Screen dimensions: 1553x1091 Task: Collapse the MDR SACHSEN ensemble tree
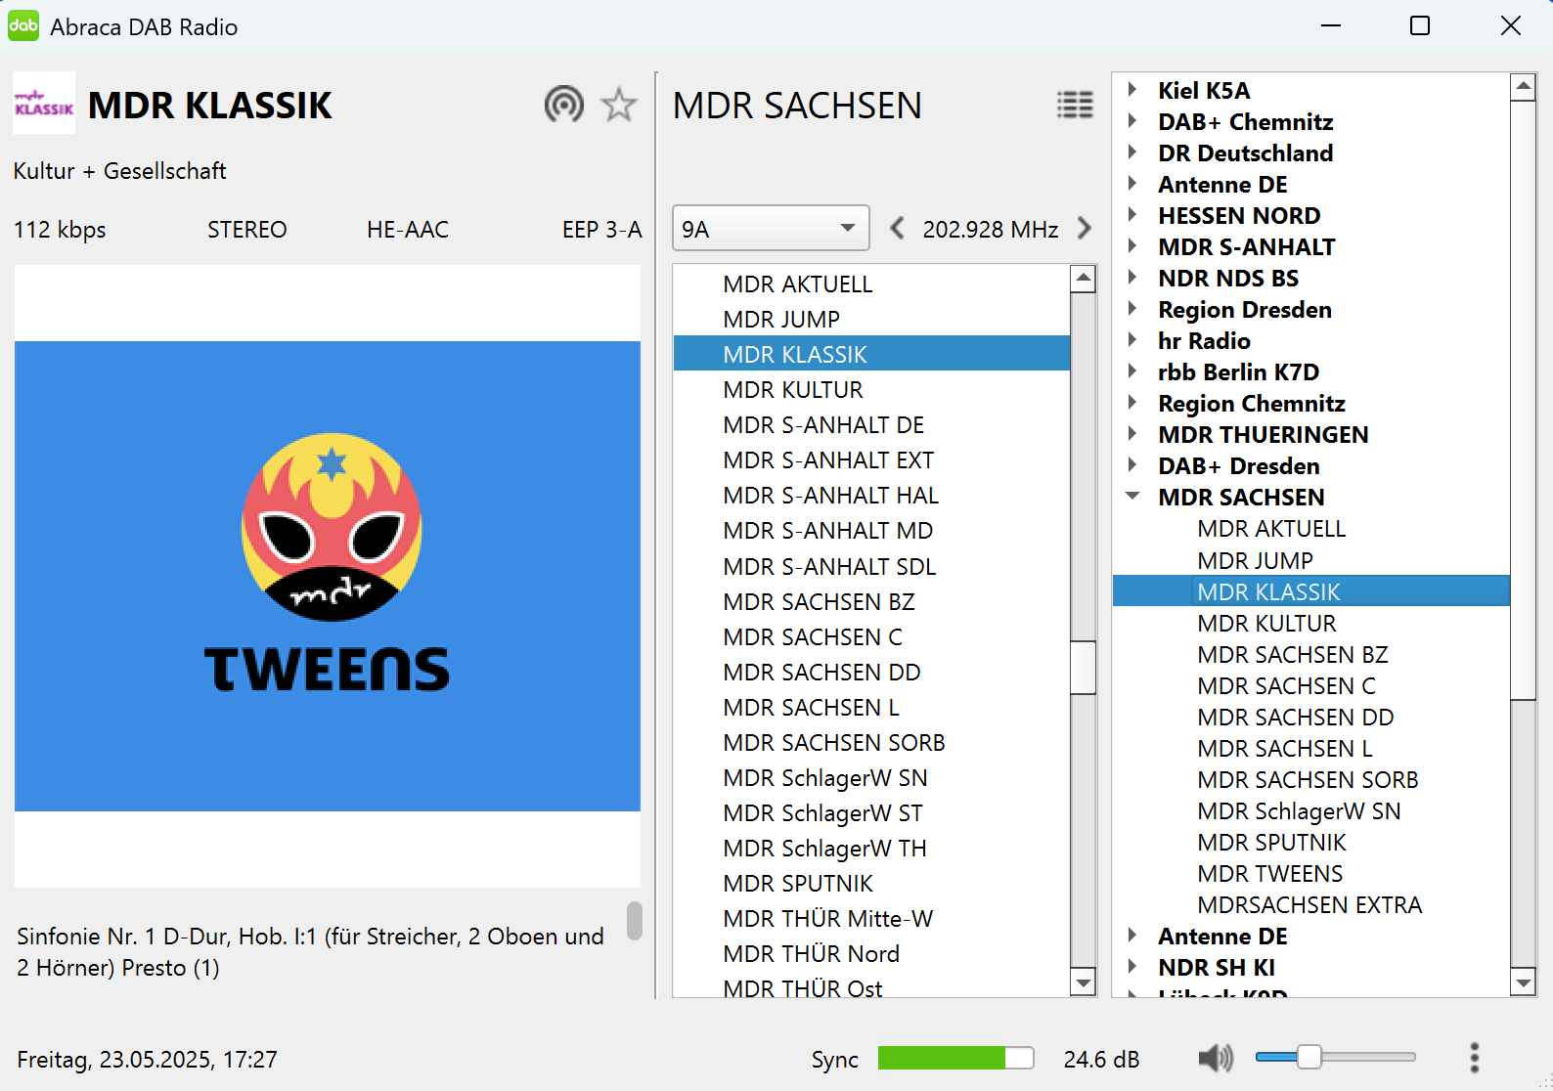click(1132, 497)
